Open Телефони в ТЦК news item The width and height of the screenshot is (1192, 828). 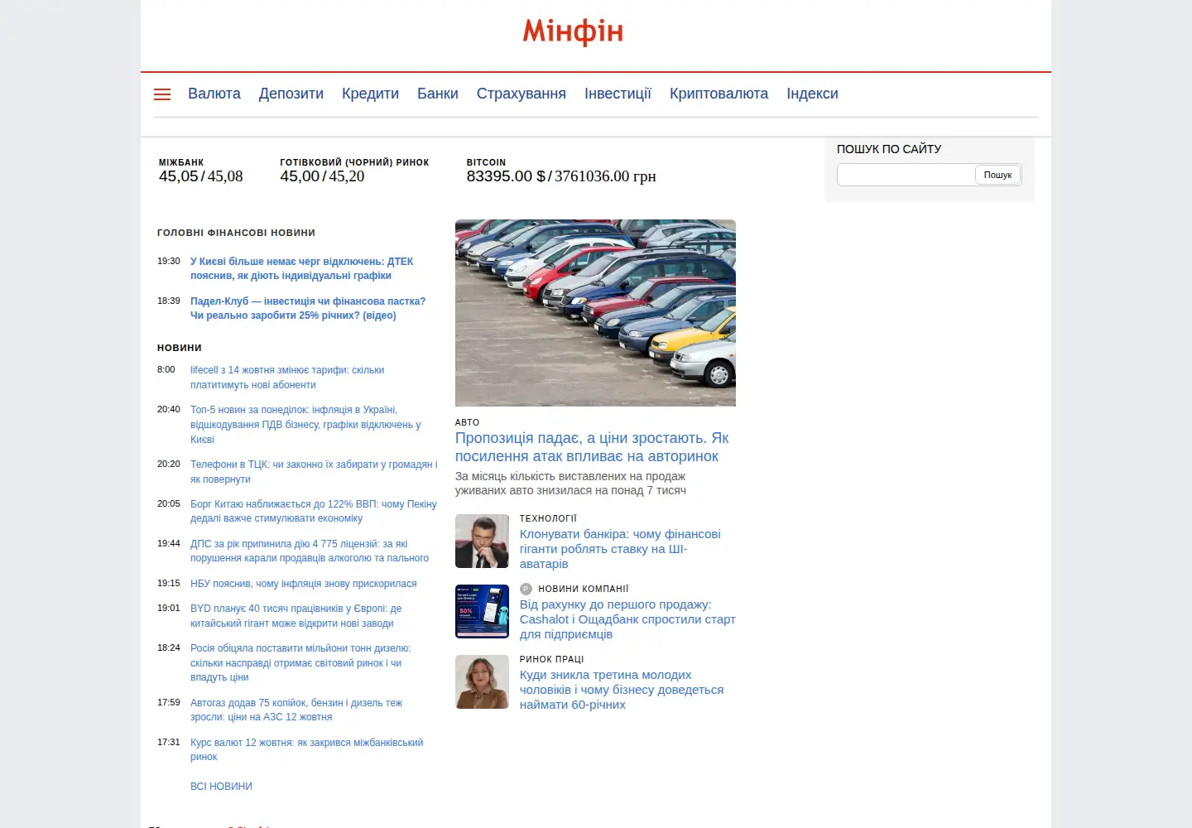[x=314, y=472]
